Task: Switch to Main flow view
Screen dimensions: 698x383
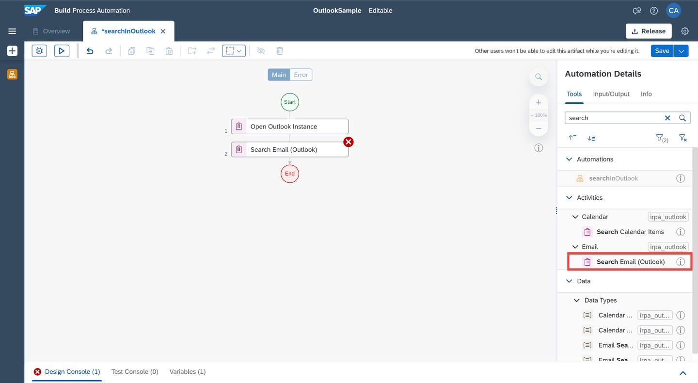Action: [279, 75]
